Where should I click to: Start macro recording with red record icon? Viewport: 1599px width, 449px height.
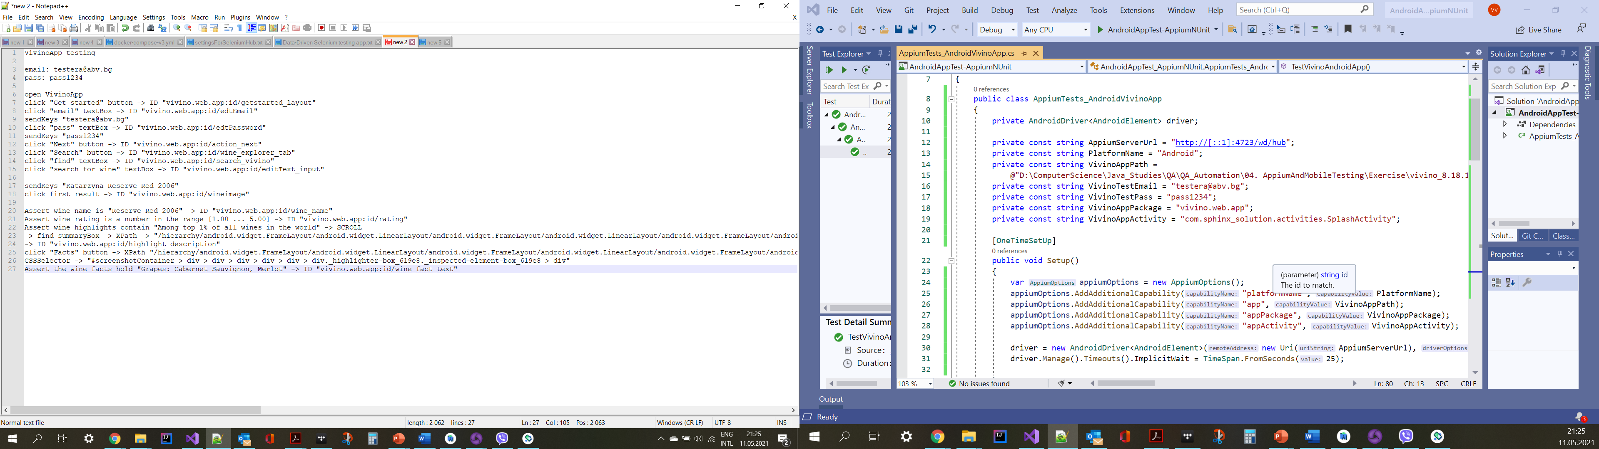321,28
